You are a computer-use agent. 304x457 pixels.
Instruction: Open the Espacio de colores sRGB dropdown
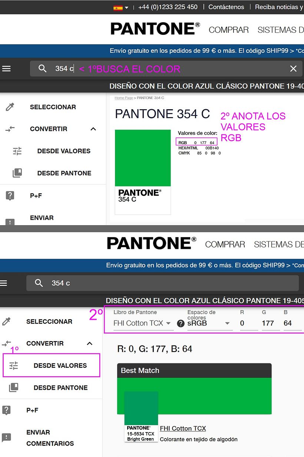(x=210, y=323)
